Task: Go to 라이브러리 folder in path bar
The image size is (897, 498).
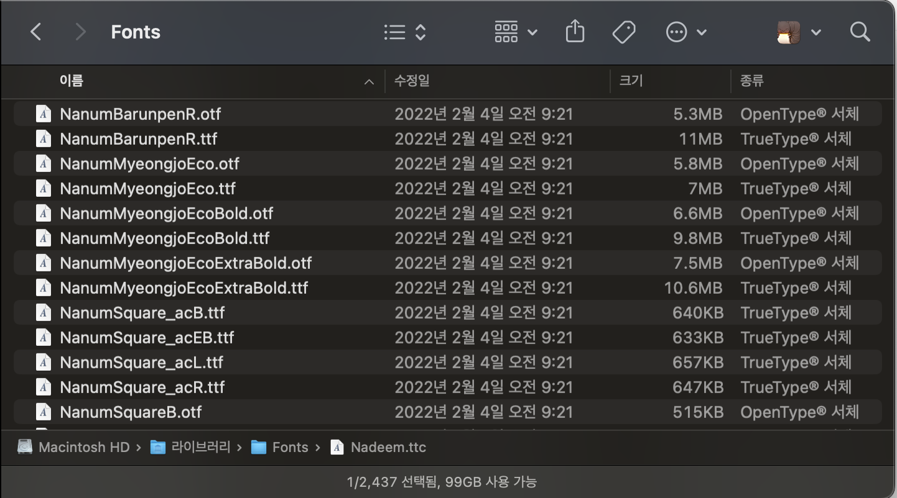Action: pos(201,447)
